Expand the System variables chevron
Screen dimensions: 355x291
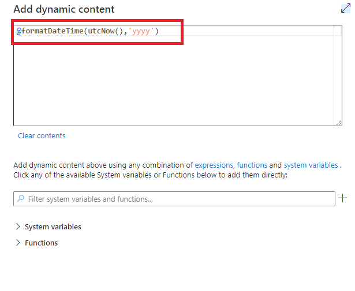[x=18, y=226]
